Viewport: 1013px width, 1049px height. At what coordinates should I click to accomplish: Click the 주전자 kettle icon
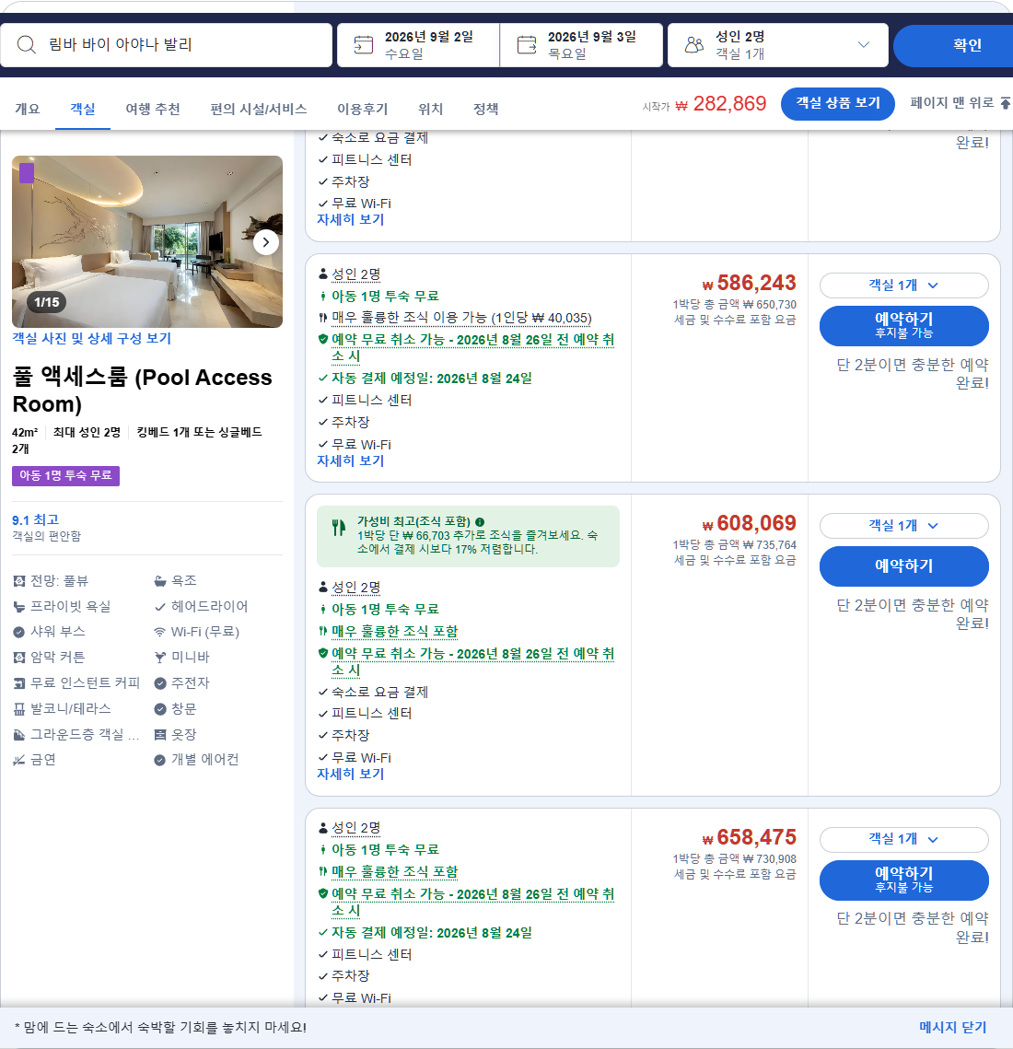click(160, 683)
